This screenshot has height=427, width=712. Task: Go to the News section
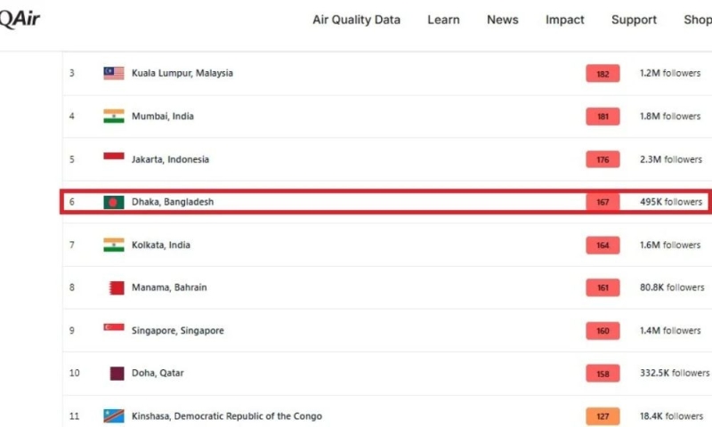502,20
